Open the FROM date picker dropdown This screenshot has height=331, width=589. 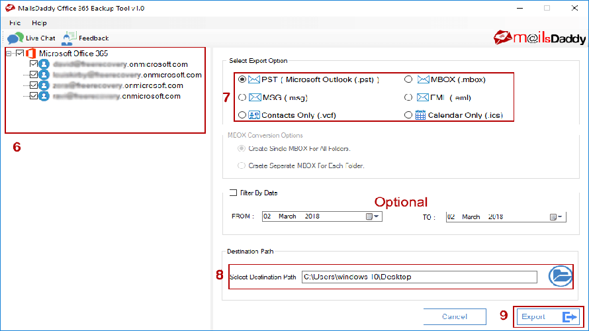click(x=373, y=216)
